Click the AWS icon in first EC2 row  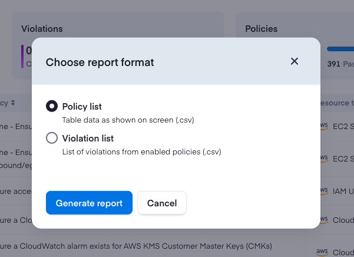point(325,126)
